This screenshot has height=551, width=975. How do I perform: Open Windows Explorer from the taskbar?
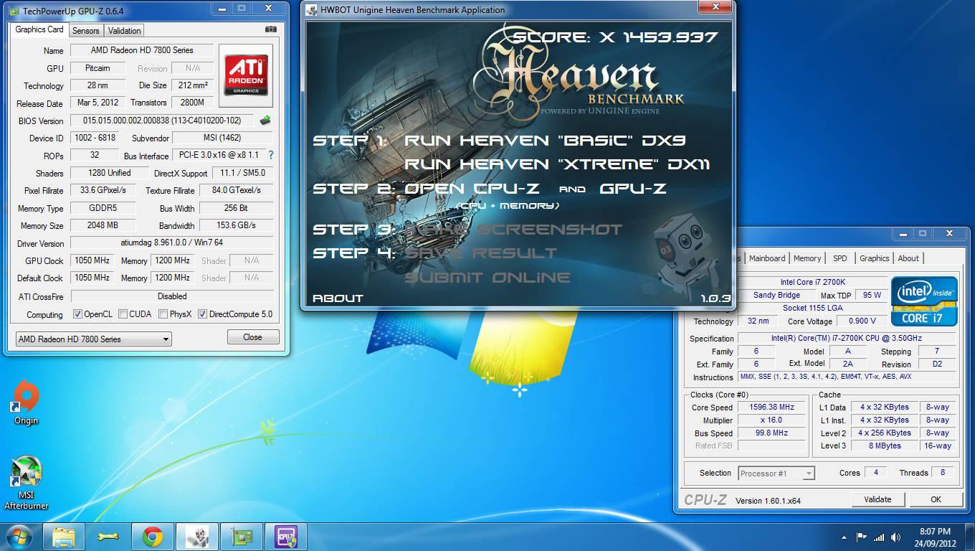tap(64, 537)
